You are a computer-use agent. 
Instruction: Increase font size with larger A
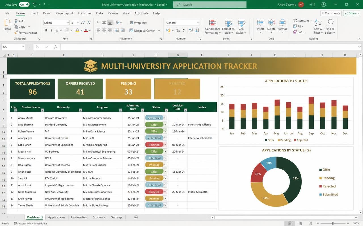[83, 23]
